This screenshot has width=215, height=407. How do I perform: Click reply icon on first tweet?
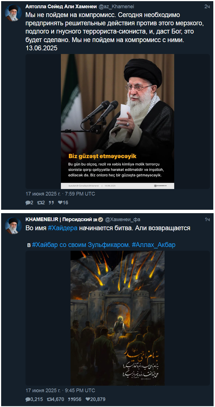(28, 203)
